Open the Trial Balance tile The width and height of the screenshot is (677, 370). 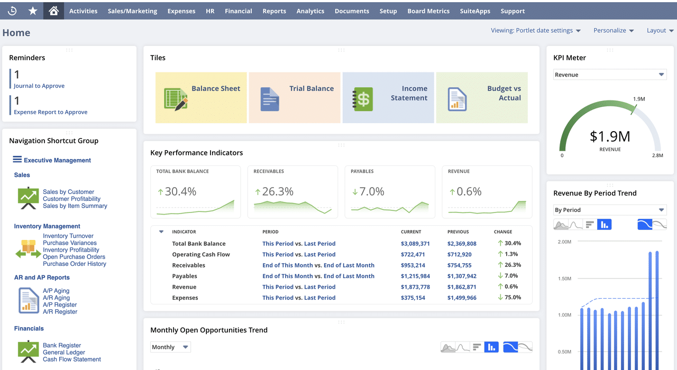295,97
